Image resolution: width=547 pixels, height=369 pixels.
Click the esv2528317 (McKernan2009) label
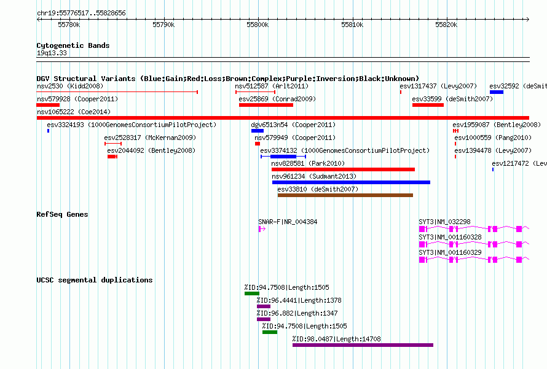[150, 138]
